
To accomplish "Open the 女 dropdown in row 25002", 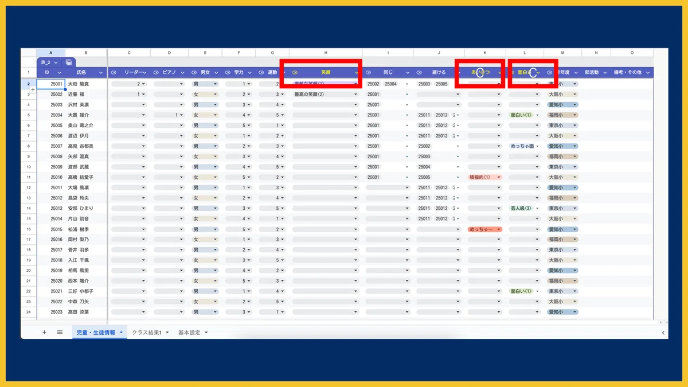I will (x=205, y=94).
